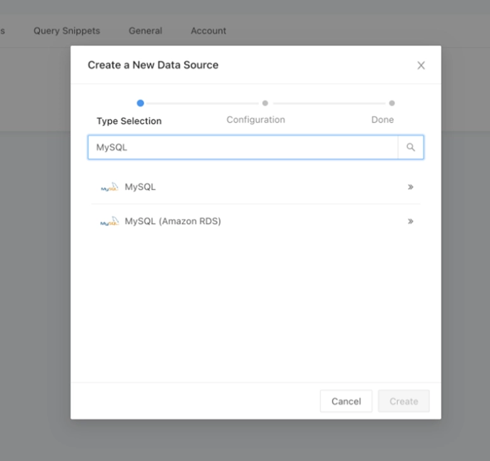The image size is (490, 461).
Task: Expand MySQL row double-chevron arrow
Action: coord(411,187)
